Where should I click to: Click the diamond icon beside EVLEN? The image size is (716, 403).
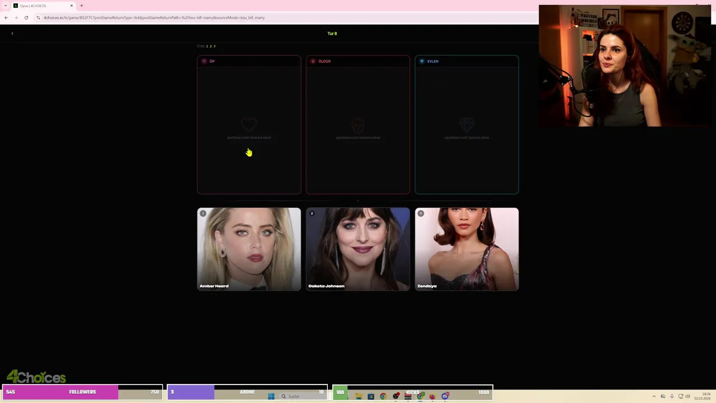click(x=422, y=61)
